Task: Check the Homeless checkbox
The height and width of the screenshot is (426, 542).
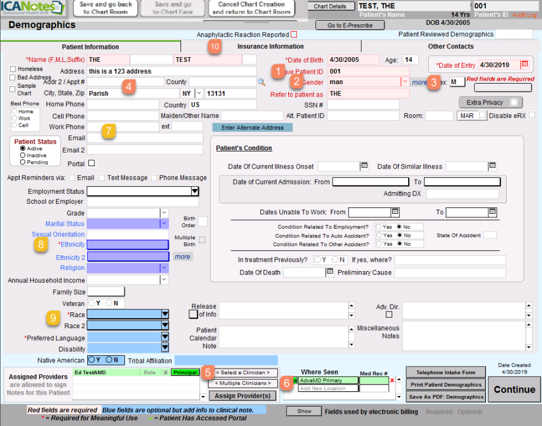Action: [12, 69]
